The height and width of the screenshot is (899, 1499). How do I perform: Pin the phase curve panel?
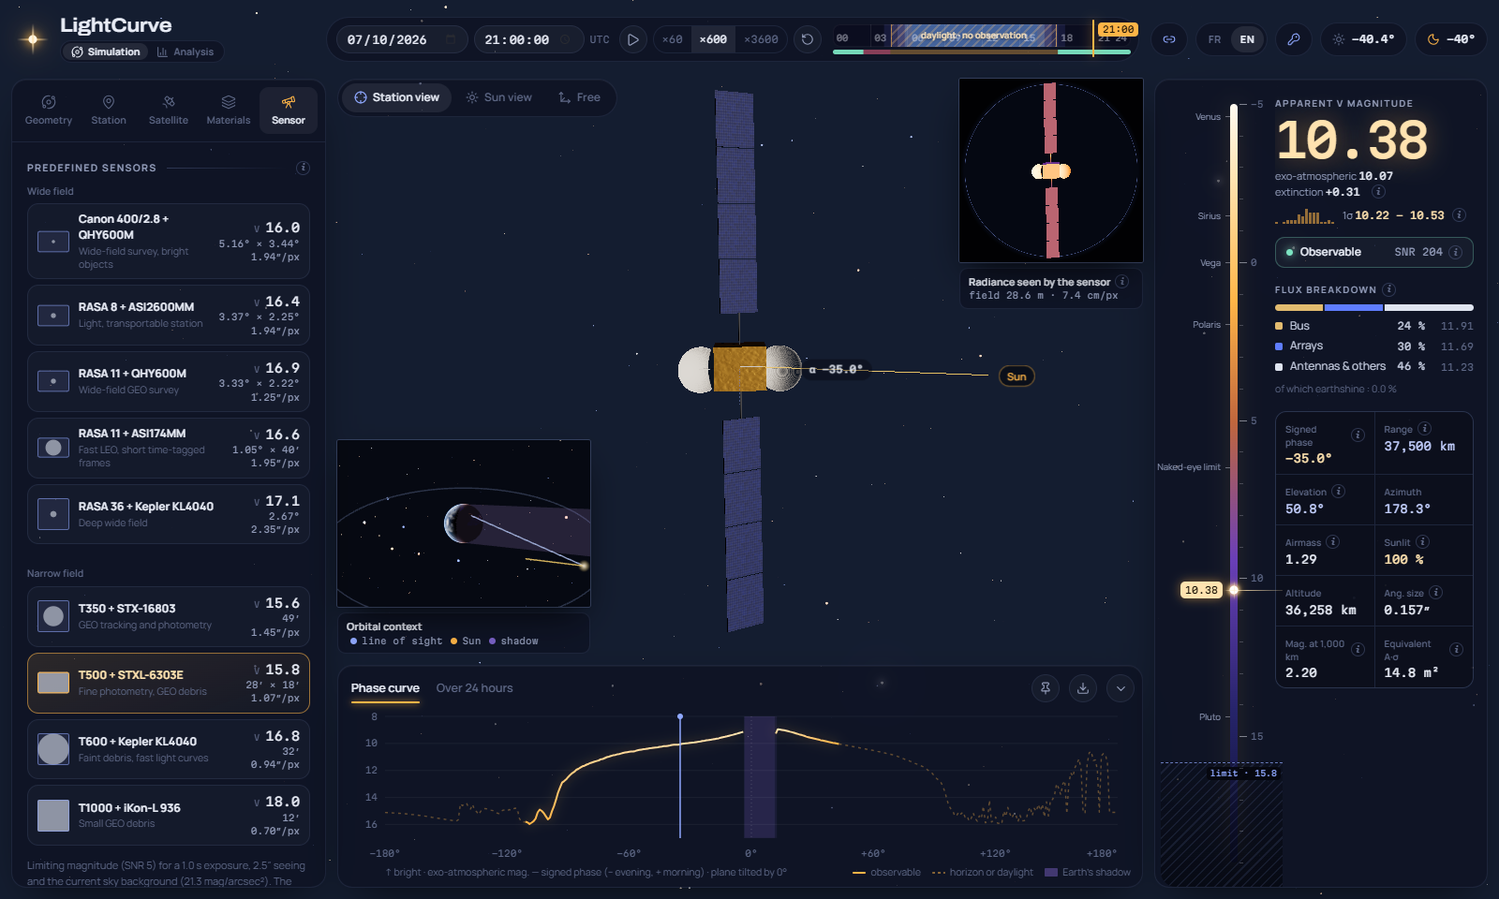coord(1046,688)
